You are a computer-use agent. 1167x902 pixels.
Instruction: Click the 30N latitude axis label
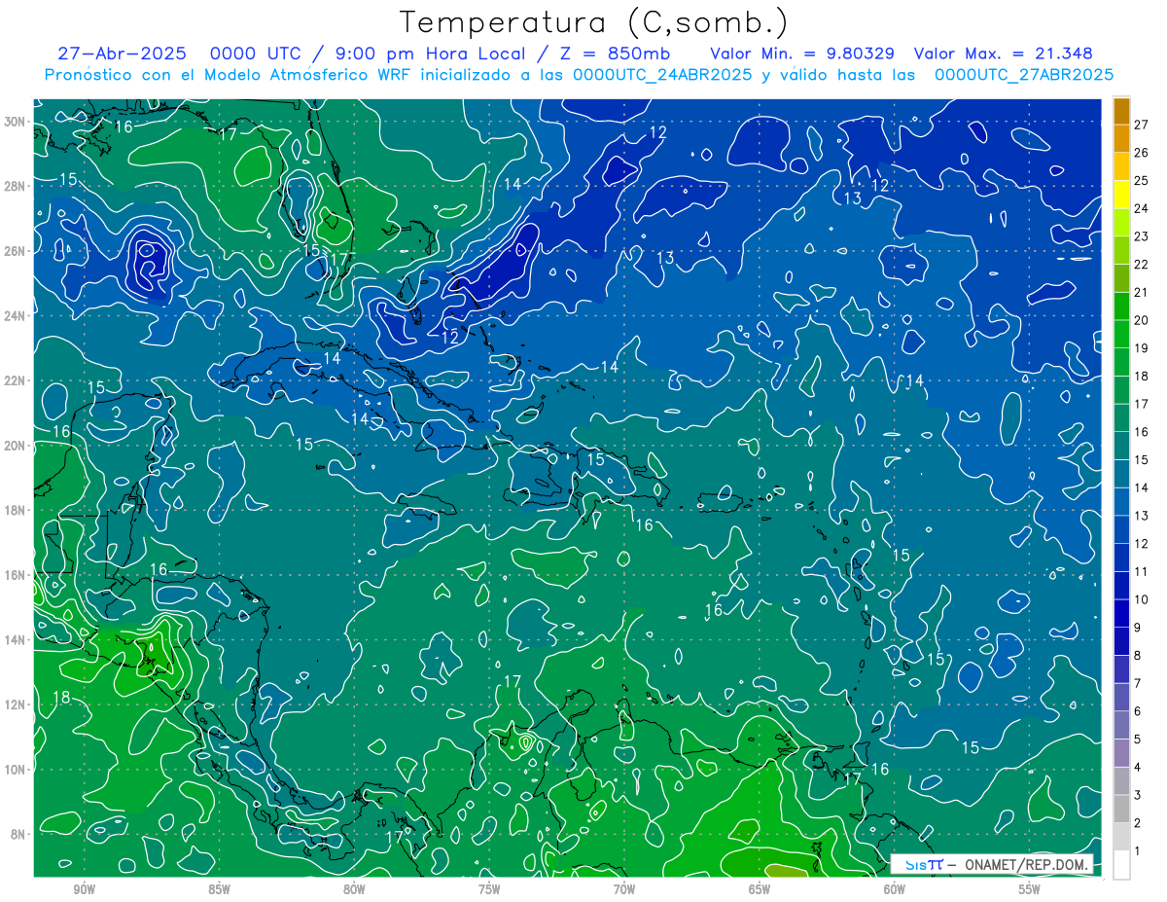click(x=15, y=122)
